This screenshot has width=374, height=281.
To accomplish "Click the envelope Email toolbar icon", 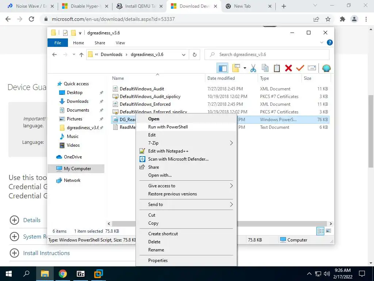I will click(x=312, y=68).
